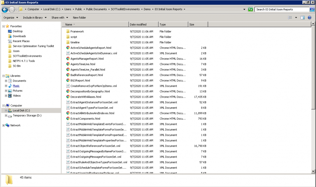Click Chrome icon of BGOReport.html

(x=68, y=81)
